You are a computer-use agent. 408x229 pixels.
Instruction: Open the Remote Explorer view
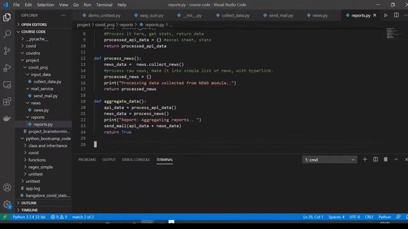click(7, 85)
